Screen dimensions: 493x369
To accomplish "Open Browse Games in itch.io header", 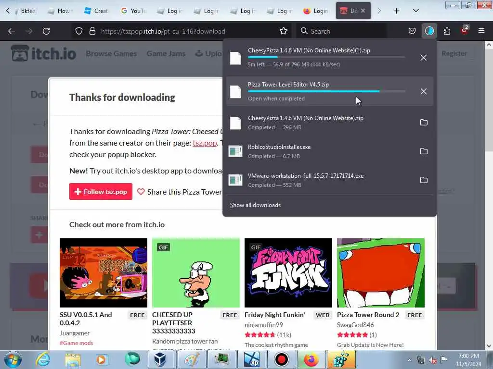I will click(111, 54).
